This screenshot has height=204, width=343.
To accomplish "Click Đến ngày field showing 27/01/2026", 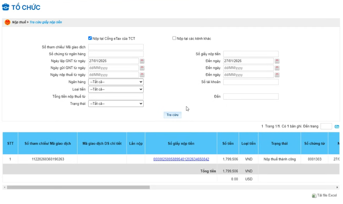I will 248,61.
